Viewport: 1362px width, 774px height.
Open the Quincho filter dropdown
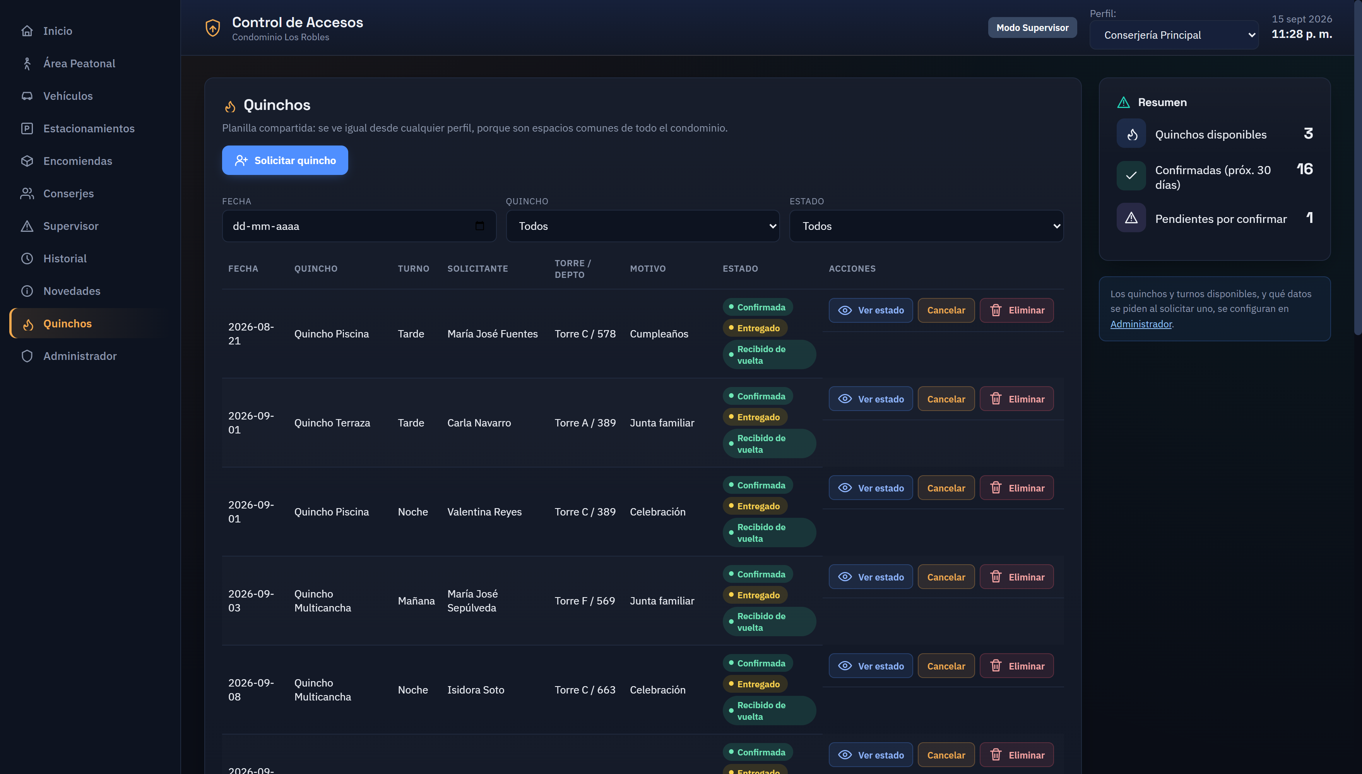[x=642, y=226]
